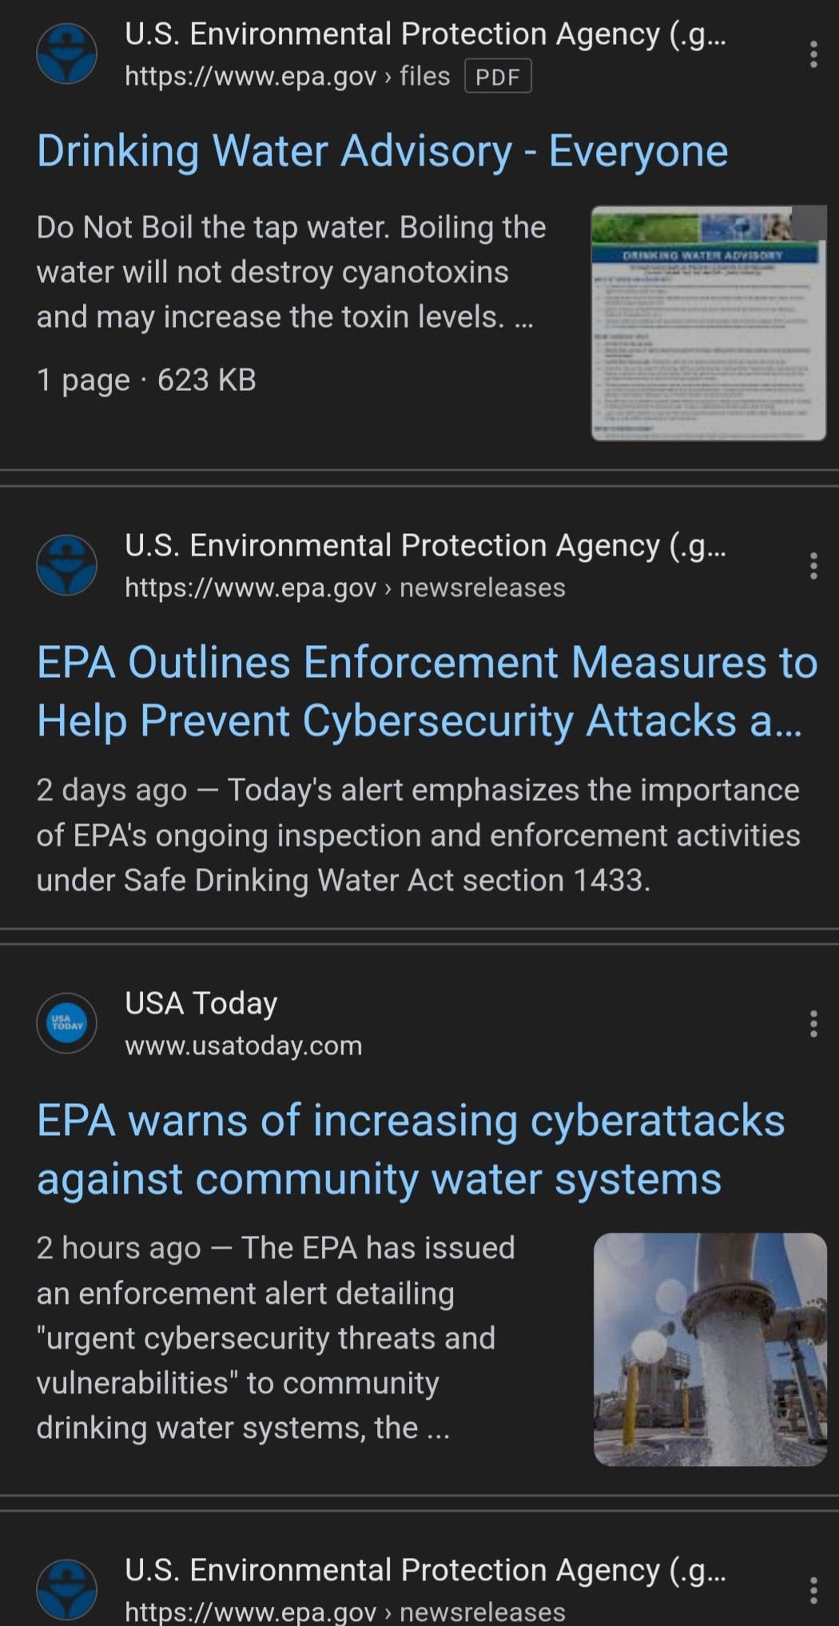
Task: Open three-dot menu for bottom EPA result
Action: (813, 1589)
